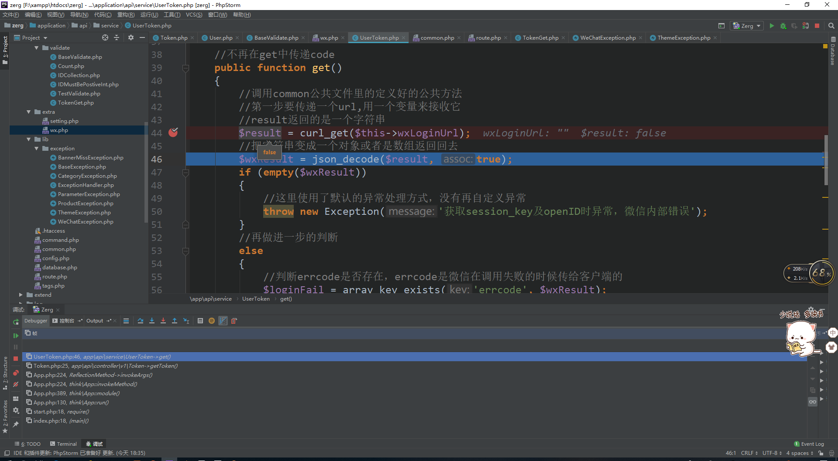Open the VCS menu in menu bar

point(194,15)
